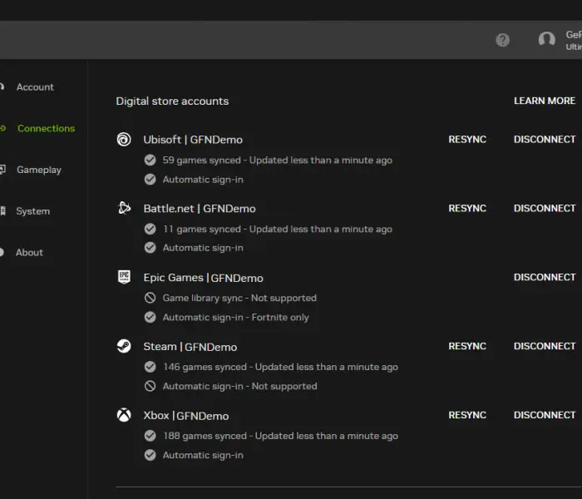Click the Ubisoft Automatic sign-in checkmark icon
The width and height of the screenshot is (582, 499).
[150, 180]
